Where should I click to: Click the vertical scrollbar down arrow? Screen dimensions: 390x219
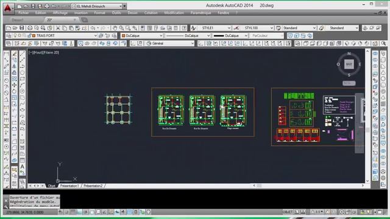click(367, 181)
